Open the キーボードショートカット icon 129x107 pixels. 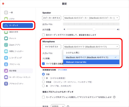point(6,77)
